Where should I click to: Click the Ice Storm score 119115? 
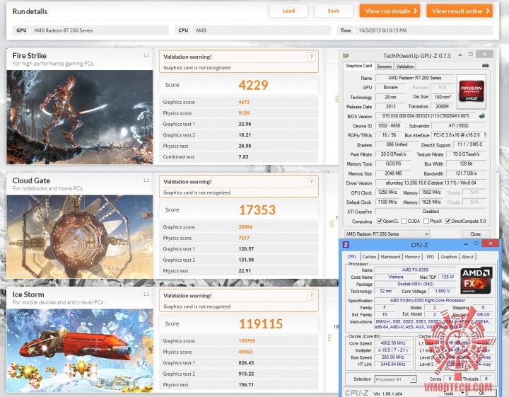click(x=261, y=324)
